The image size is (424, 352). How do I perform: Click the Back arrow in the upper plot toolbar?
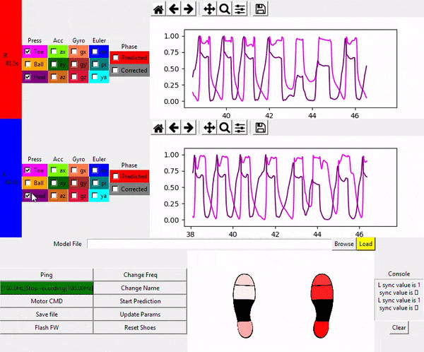tap(174, 9)
